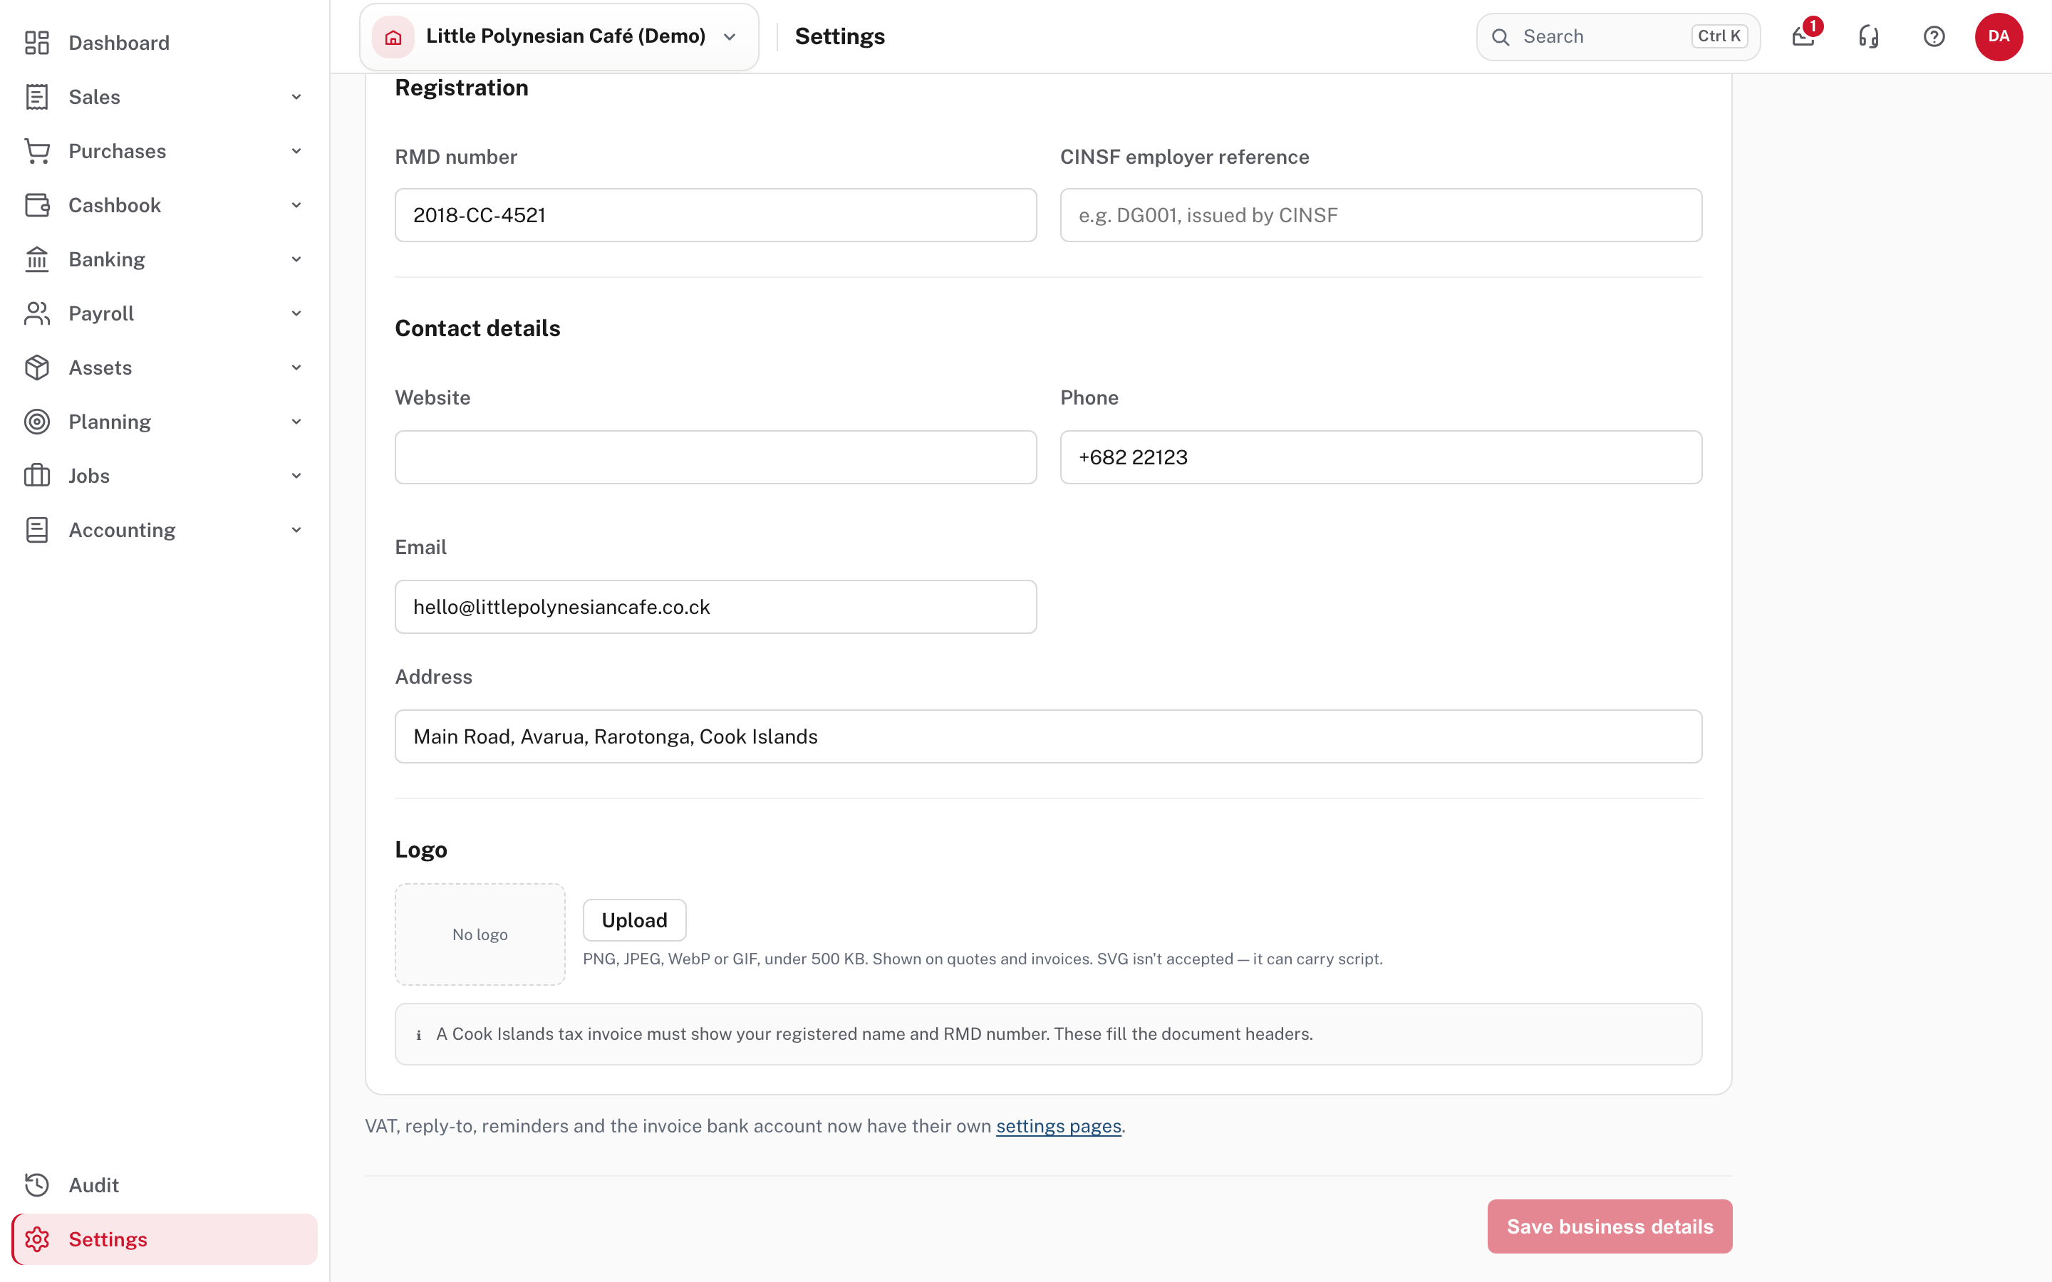Expand the Jobs menu chevron

click(x=296, y=476)
